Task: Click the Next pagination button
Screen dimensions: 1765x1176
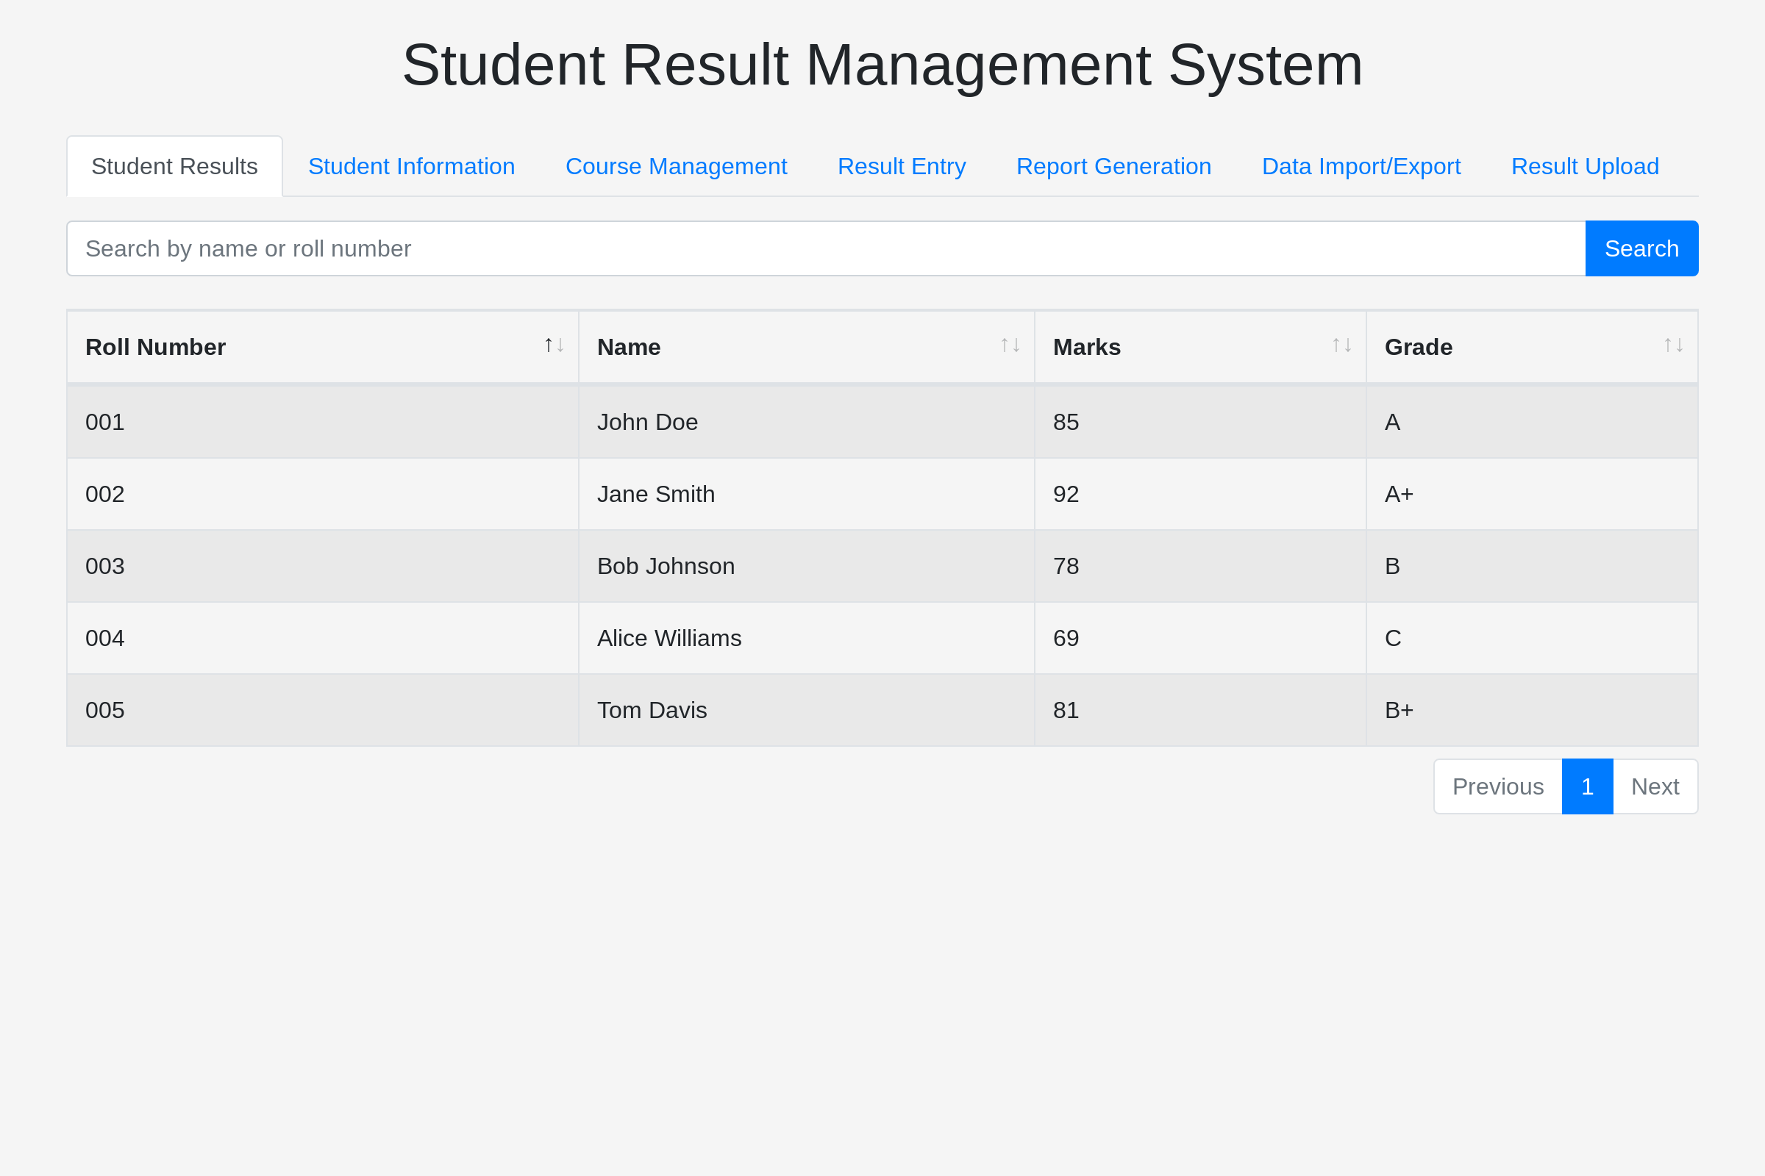Action: tap(1655, 786)
